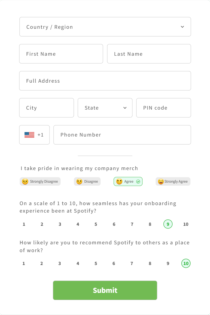Focus the PIN code field
Screen dimensions: 210x315
(163, 108)
